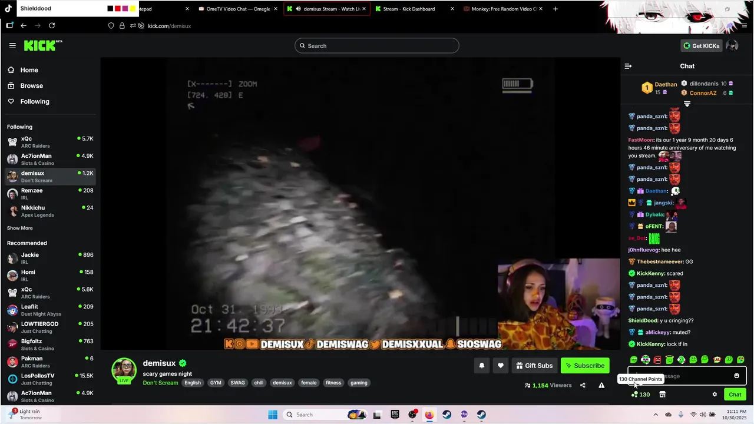Open the channel shop icon

(x=662, y=395)
